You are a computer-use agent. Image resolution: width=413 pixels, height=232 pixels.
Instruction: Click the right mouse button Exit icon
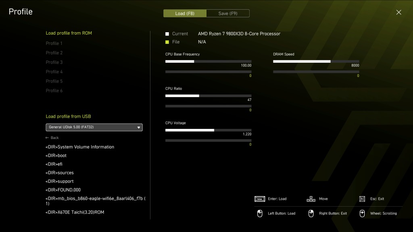point(311,213)
